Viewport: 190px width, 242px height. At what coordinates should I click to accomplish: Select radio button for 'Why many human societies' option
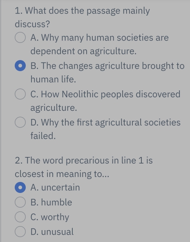click(x=20, y=38)
